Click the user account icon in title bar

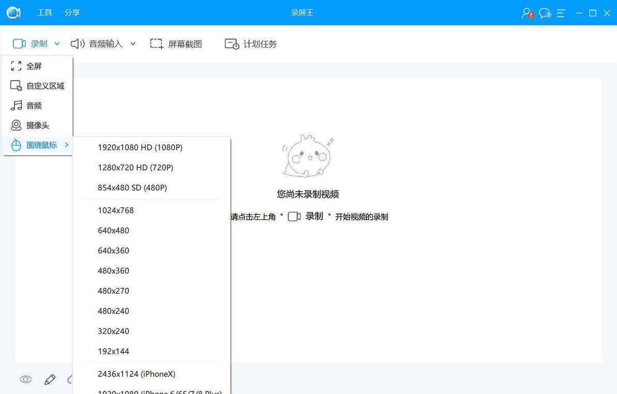(x=527, y=13)
